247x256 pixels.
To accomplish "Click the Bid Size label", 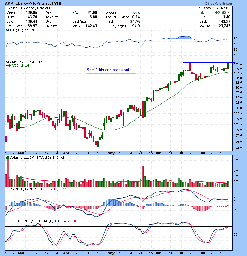I will click(52, 26).
